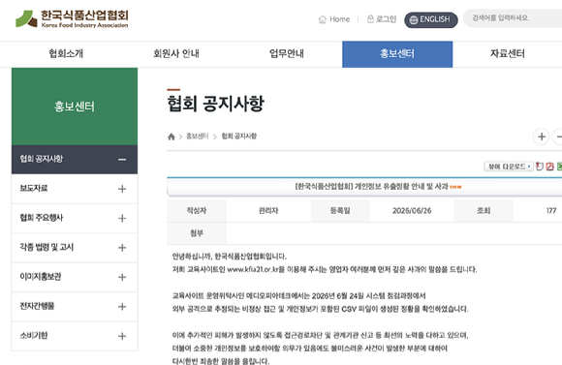
Task: Expand the 협회 주요행사 plus icon
Action: pyautogui.click(x=122, y=218)
